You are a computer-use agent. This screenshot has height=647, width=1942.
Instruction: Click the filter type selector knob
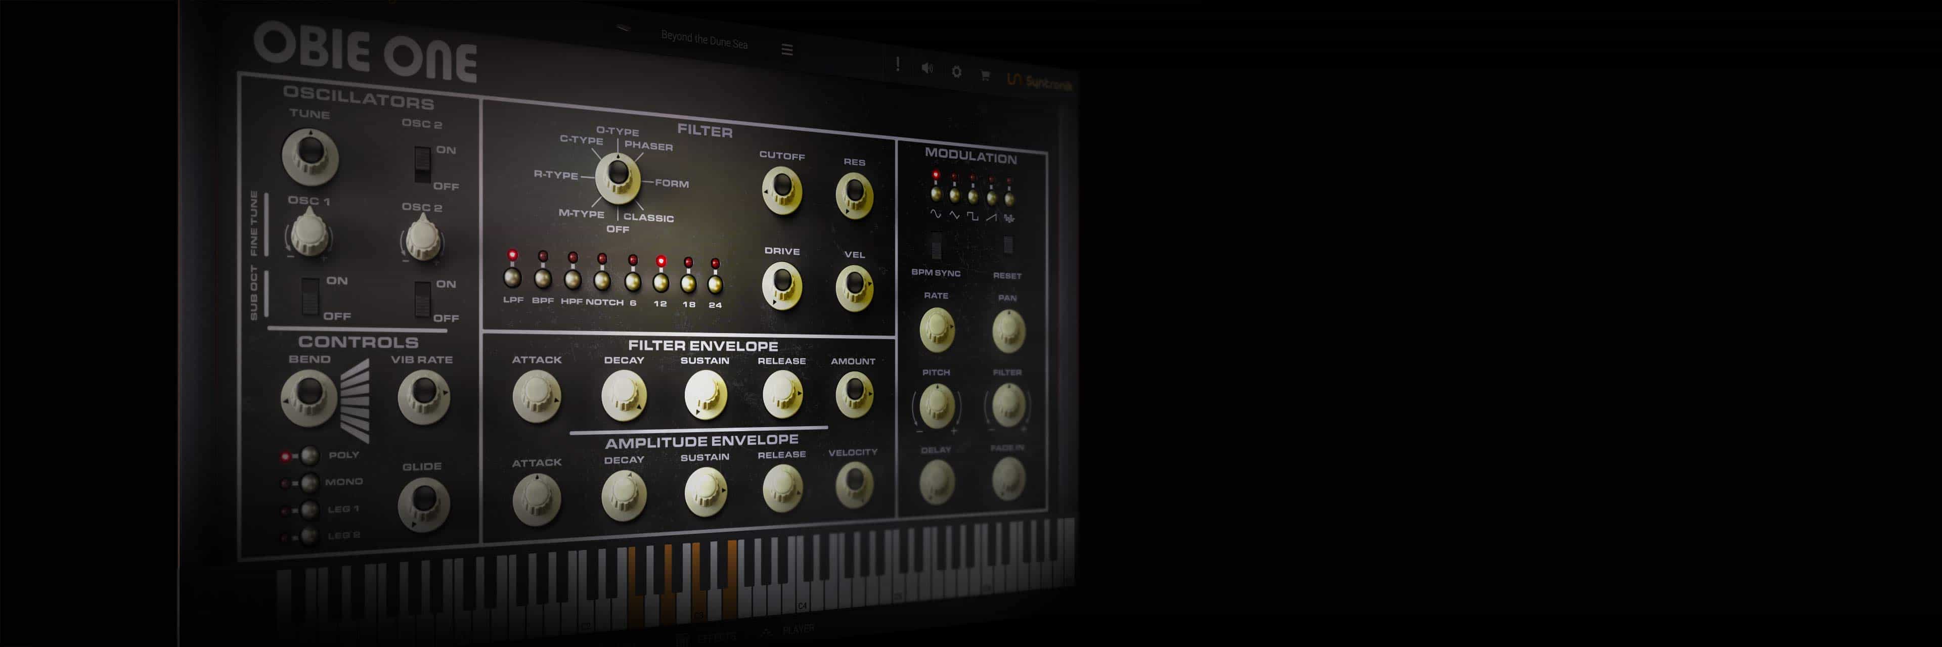pos(617,178)
